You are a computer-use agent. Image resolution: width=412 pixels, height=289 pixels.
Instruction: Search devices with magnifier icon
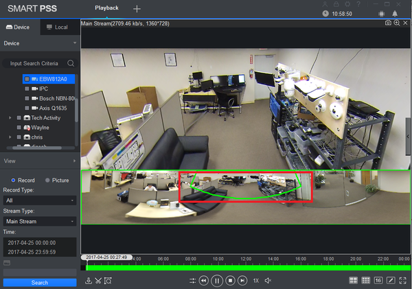point(71,63)
